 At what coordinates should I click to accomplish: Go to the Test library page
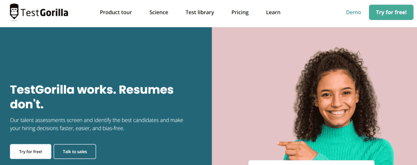coord(200,12)
